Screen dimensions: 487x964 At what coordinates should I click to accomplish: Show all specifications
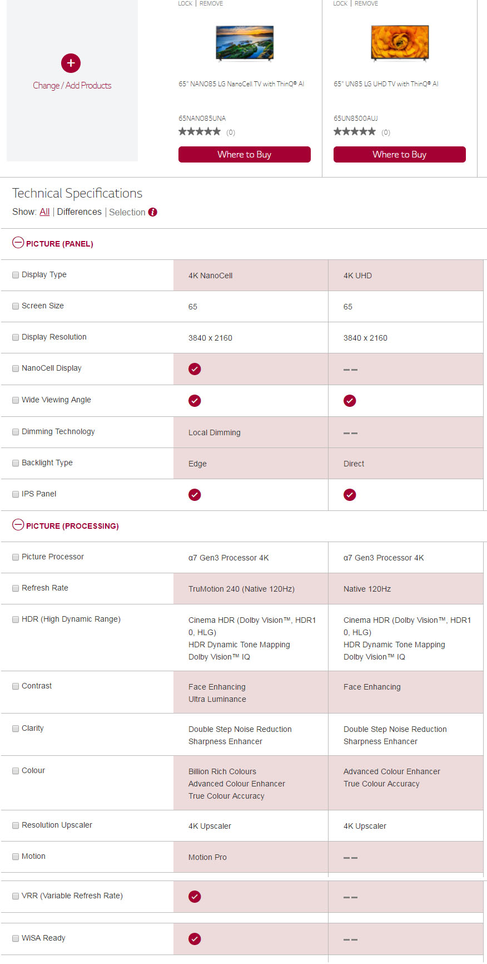[x=44, y=212]
